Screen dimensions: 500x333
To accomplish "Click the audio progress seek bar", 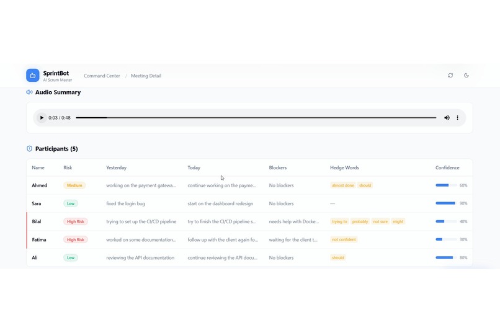I will pyautogui.click(x=256, y=118).
